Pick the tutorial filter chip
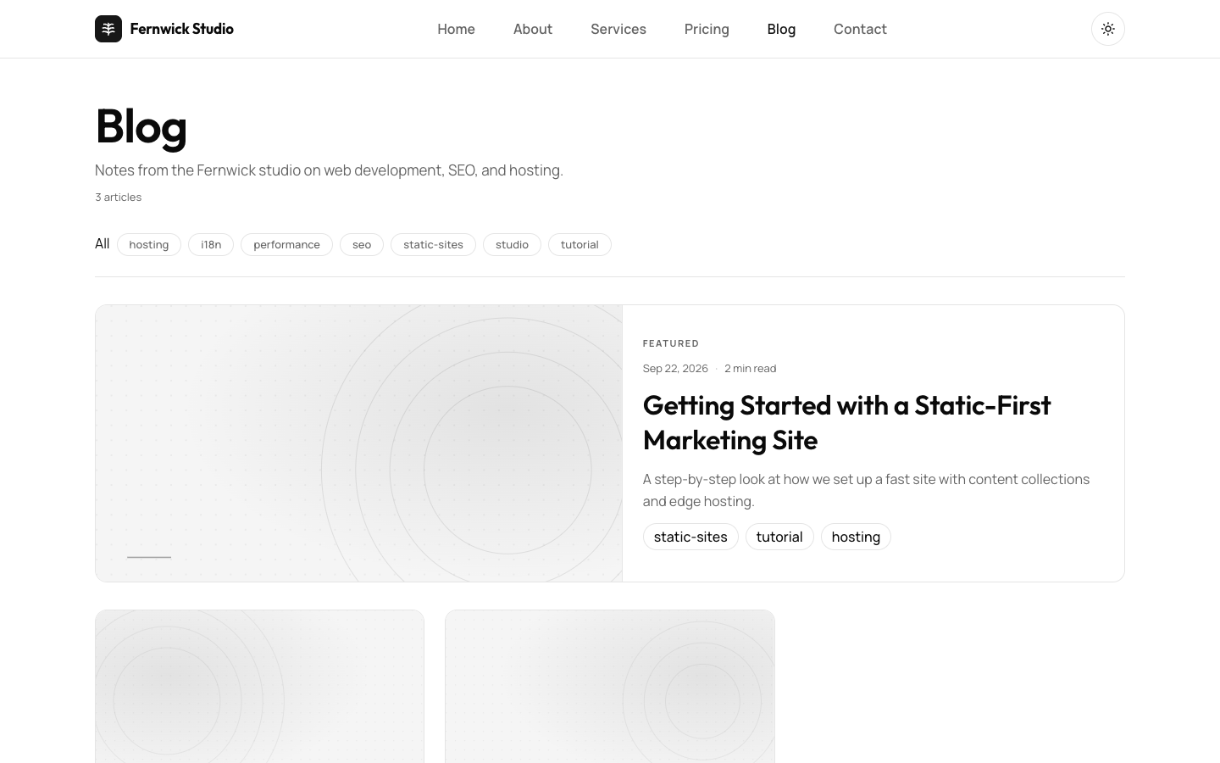 click(579, 244)
